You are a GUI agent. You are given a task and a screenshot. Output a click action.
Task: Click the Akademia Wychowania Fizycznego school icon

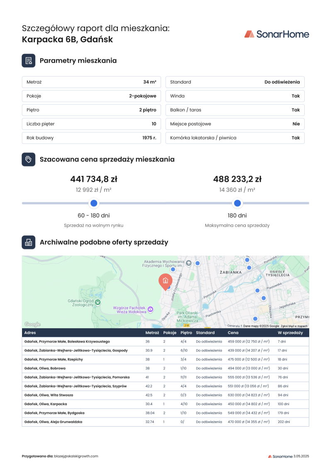189,263
